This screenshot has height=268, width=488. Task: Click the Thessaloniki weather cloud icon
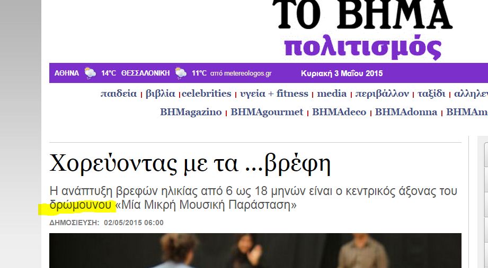[181, 73]
